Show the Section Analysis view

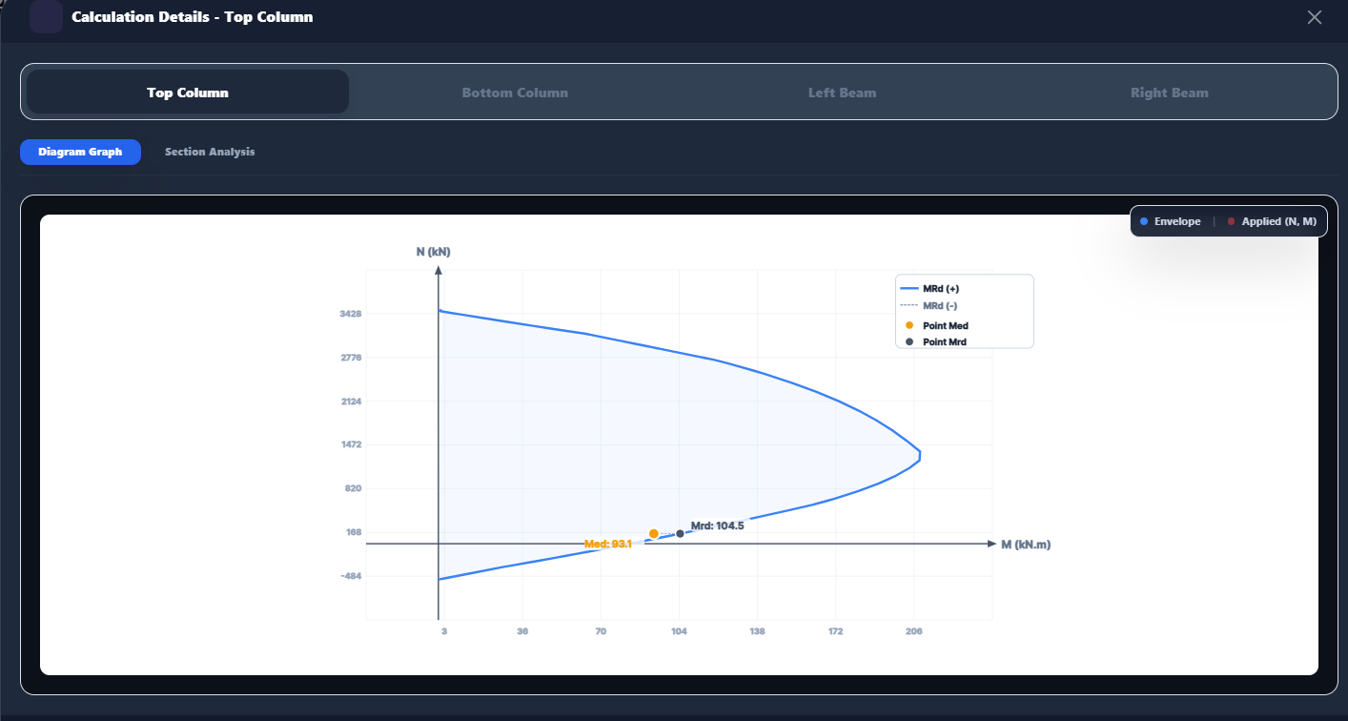pos(210,152)
